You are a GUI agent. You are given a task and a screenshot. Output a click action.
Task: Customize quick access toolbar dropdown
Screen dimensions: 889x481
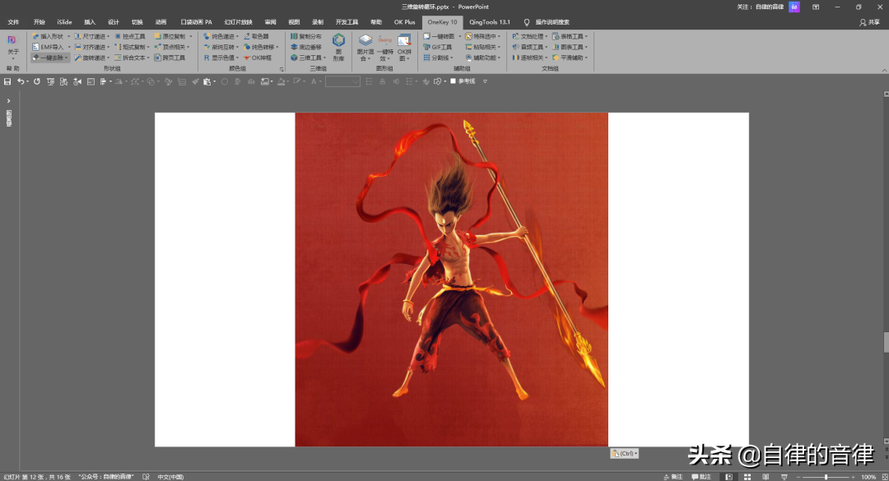pos(485,81)
